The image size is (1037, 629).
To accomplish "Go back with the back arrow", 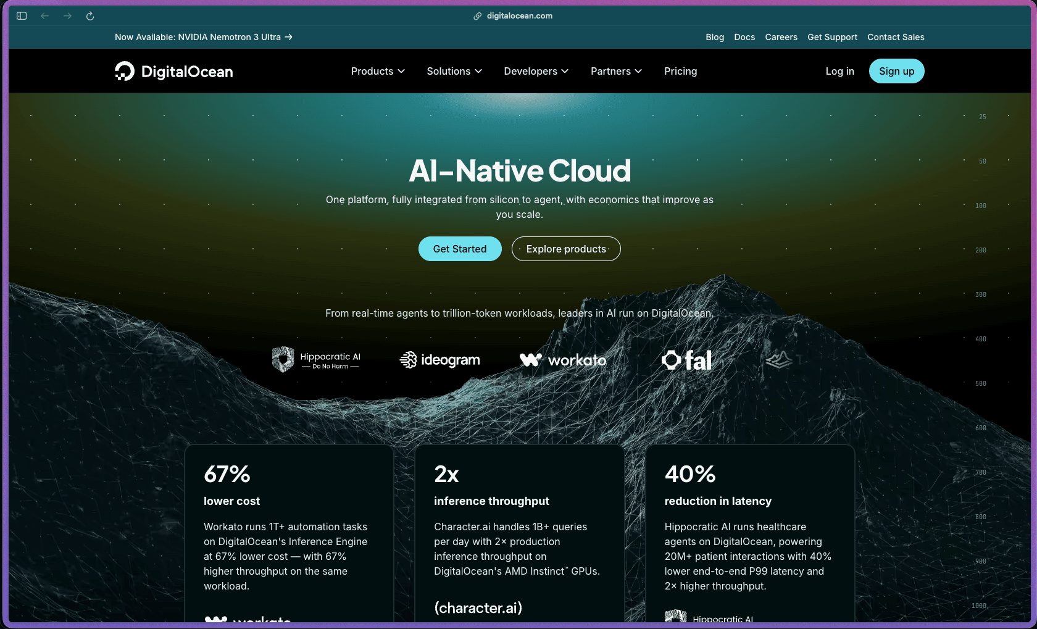I will tap(44, 16).
